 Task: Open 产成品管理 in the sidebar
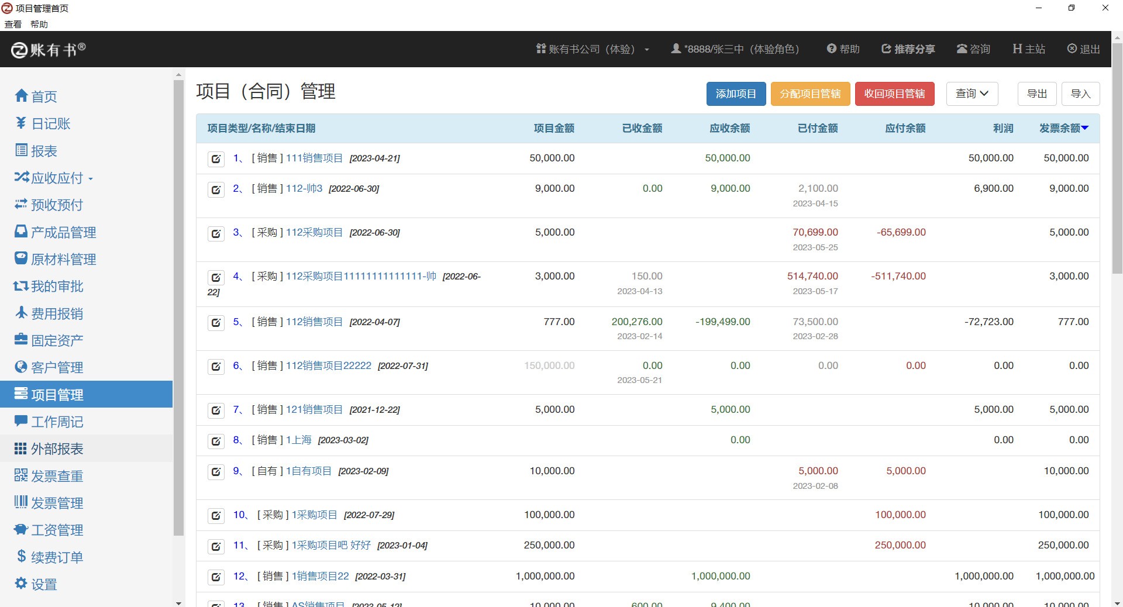(56, 232)
